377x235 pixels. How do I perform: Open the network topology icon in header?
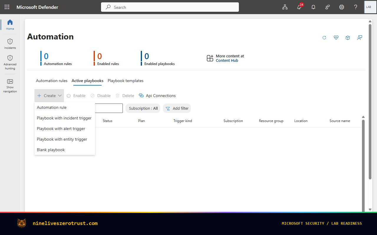(285, 7)
